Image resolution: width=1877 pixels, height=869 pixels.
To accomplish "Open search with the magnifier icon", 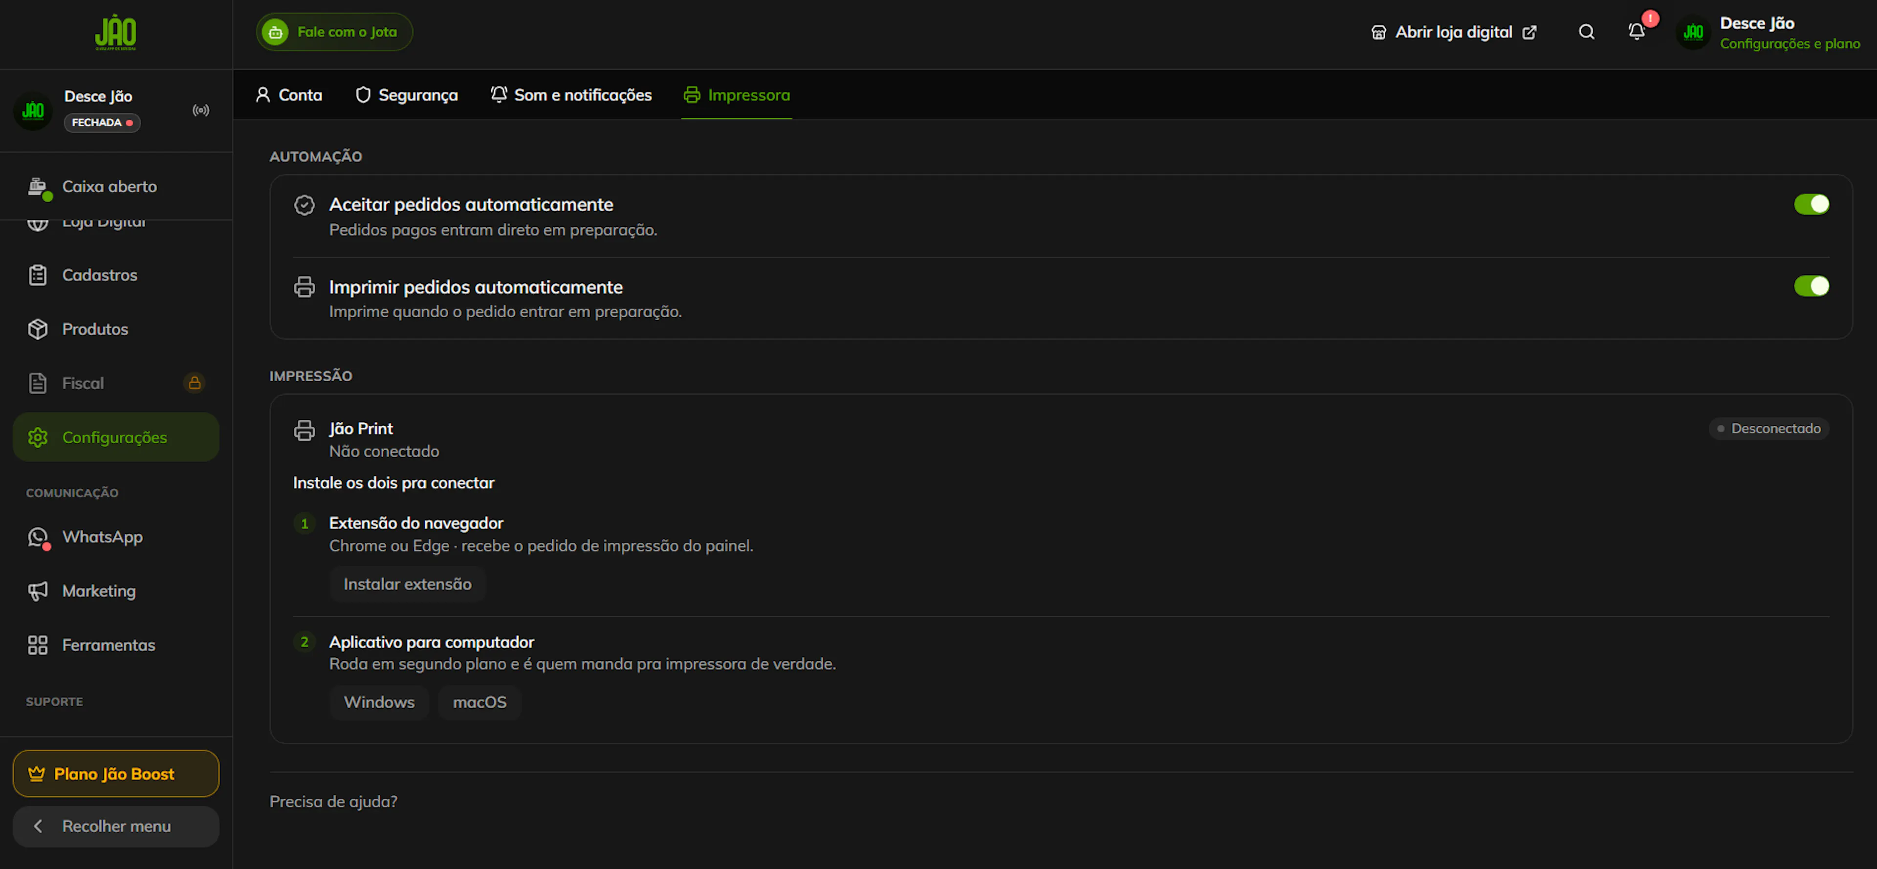I will 1586,32.
